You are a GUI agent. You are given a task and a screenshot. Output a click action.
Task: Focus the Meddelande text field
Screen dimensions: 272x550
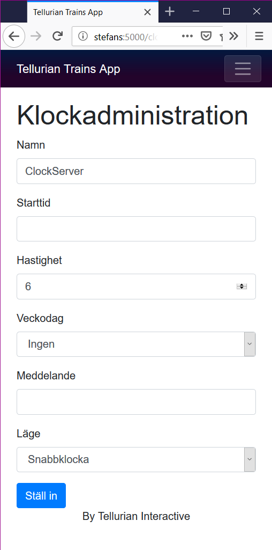136,402
